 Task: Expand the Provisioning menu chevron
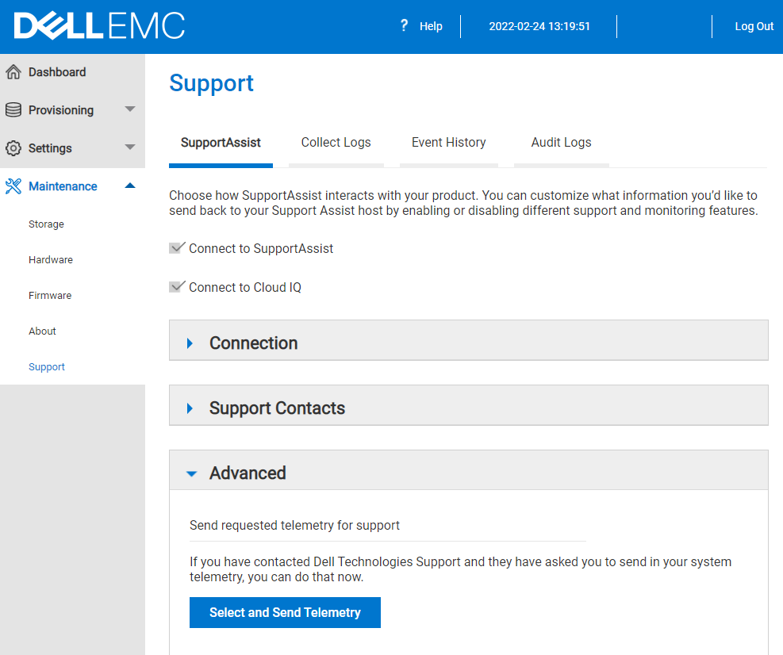[129, 109]
